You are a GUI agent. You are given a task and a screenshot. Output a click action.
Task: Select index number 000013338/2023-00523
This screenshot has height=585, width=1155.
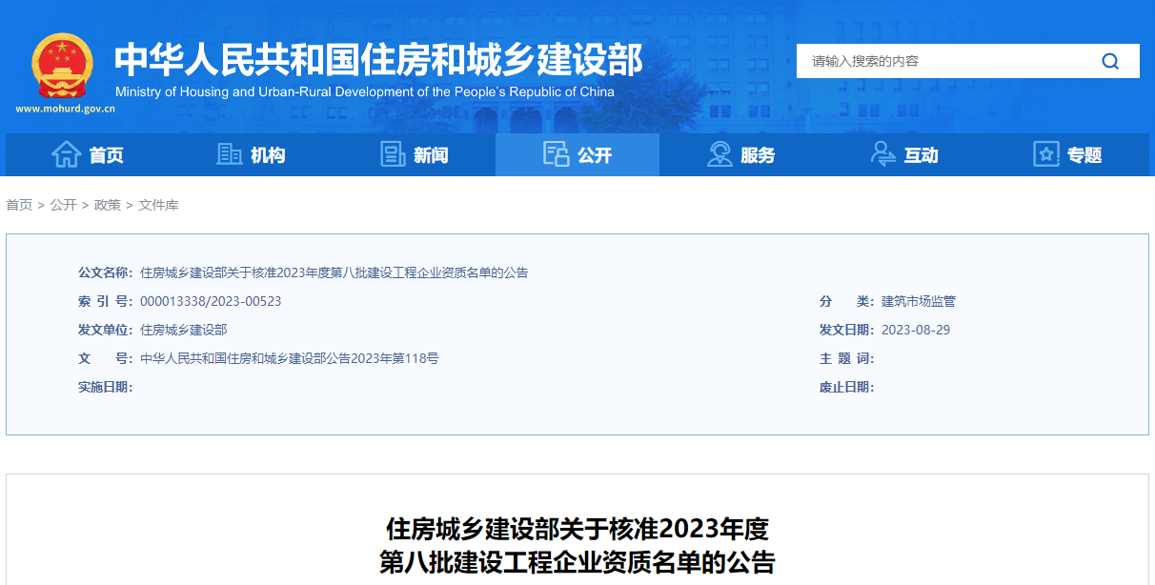[x=211, y=301]
